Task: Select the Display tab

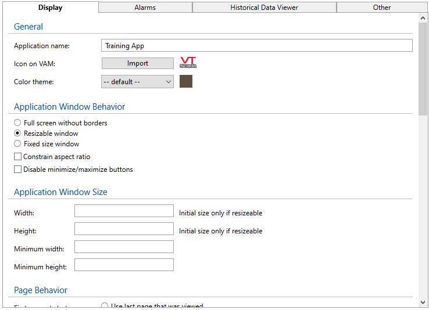Action: [50, 8]
